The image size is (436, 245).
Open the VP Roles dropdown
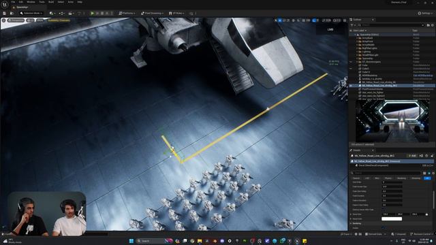[176, 13]
